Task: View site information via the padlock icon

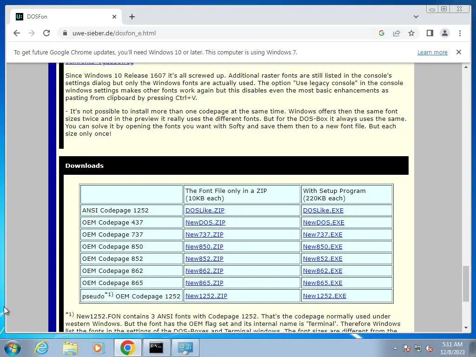Action: coord(65,33)
